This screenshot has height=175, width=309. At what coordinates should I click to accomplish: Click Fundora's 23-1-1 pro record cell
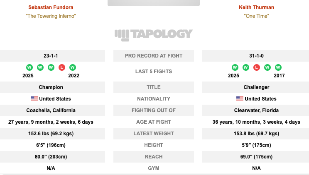[52, 56]
